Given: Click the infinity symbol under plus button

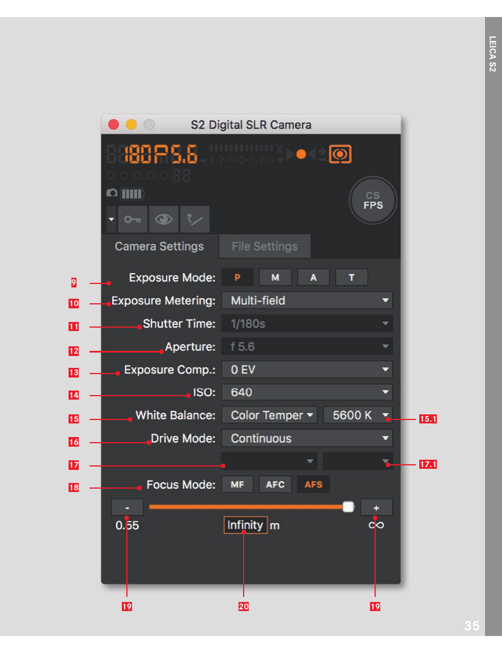Looking at the screenshot, I should [376, 525].
